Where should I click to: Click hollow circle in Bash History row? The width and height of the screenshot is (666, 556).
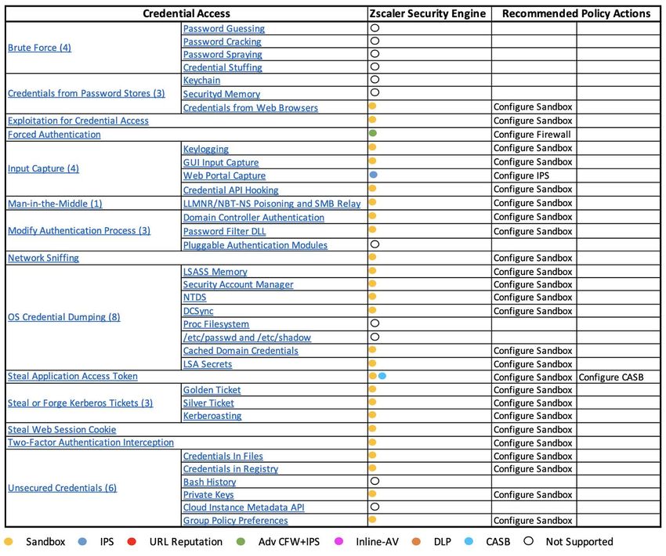tap(375, 481)
